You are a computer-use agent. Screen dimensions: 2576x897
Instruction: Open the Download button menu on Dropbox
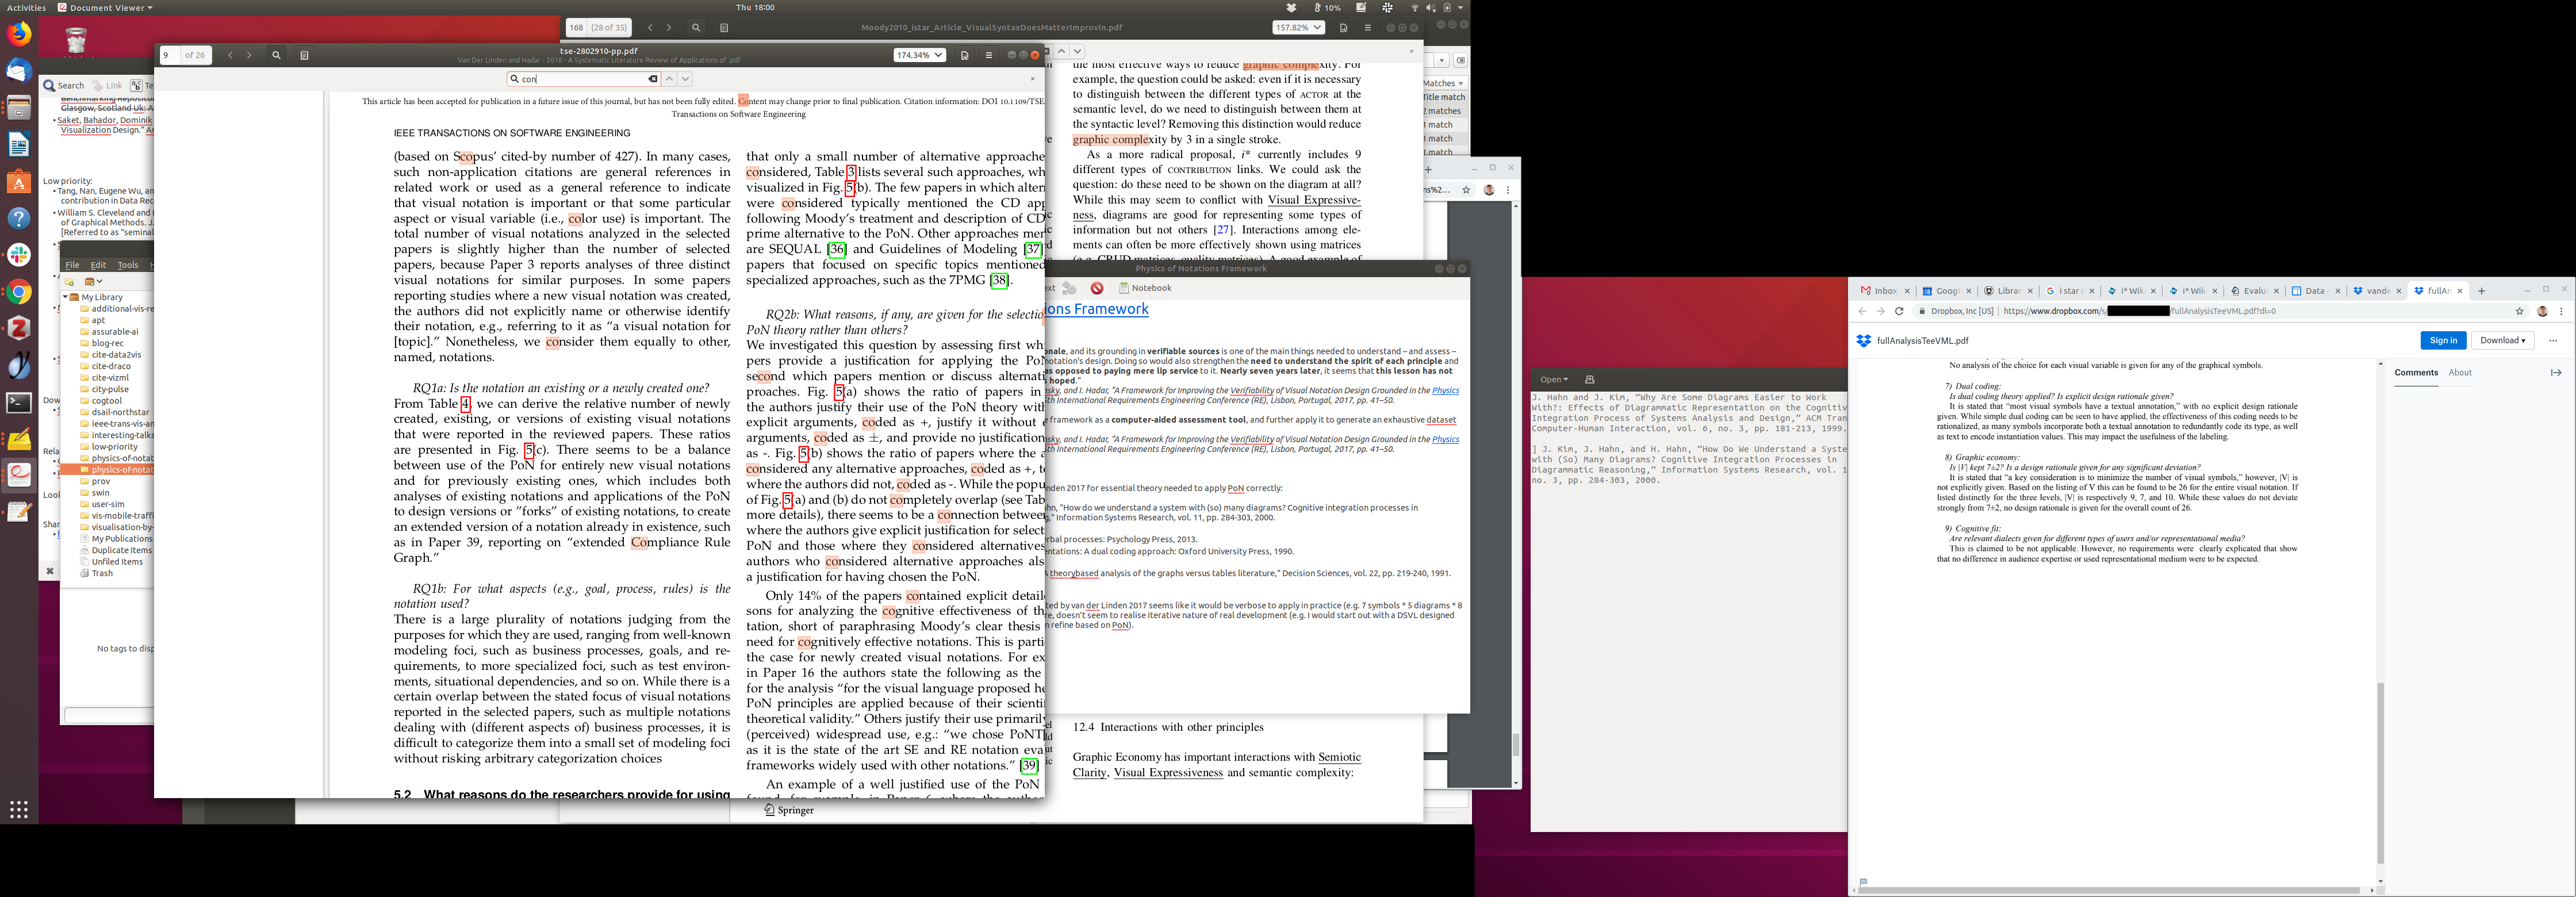click(x=2502, y=341)
